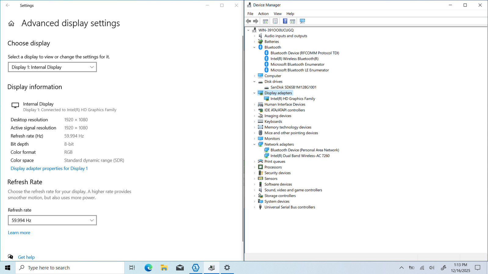Screen dimensions: 488x274
Task: Toggle the Show/Hide Action Pane toolbar icon
Action: click(x=292, y=21)
